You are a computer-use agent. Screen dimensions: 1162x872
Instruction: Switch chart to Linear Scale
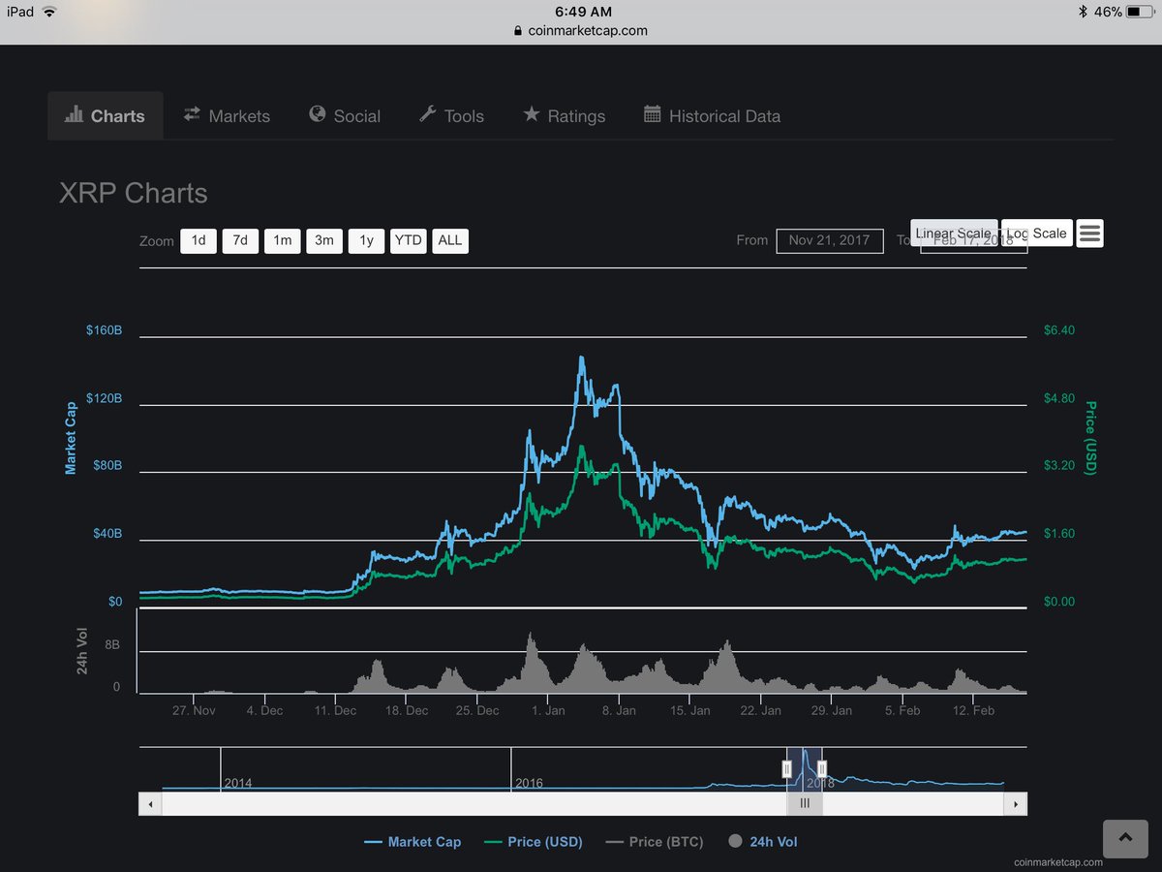(x=954, y=233)
